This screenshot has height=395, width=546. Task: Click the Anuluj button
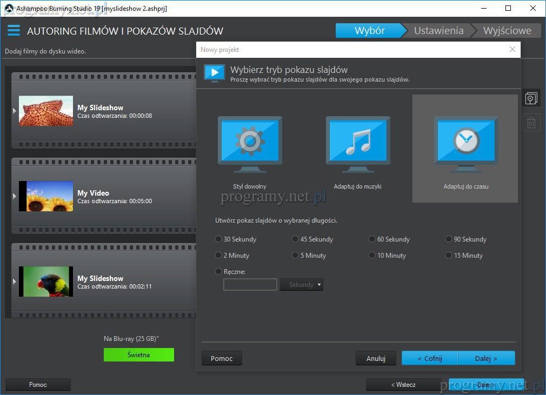pyautogui.click(x=376, y=358)
